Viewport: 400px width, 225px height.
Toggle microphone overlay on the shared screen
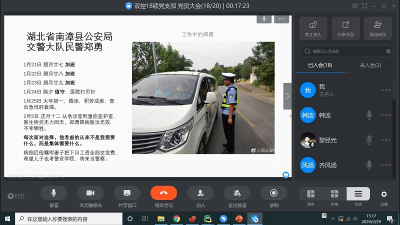264,19
